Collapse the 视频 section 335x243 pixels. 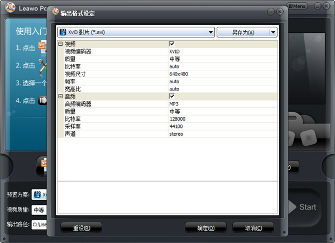pos(60,44)
